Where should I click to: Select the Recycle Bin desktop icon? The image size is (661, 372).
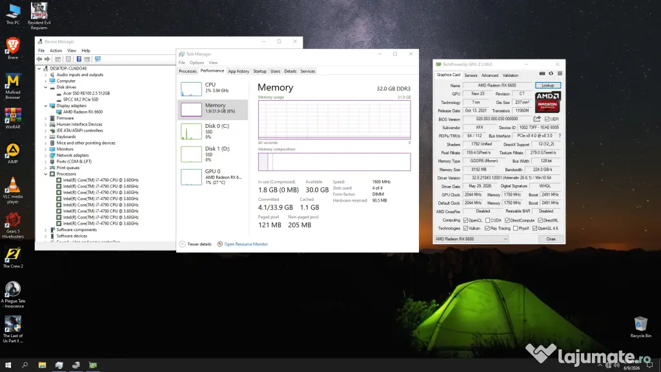(641, 327)
